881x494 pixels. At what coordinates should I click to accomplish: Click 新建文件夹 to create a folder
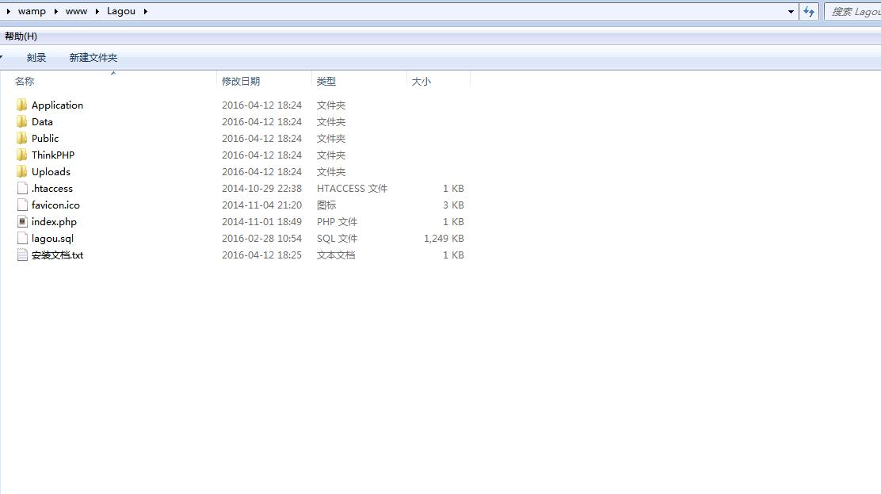click(x=93, y=58)
